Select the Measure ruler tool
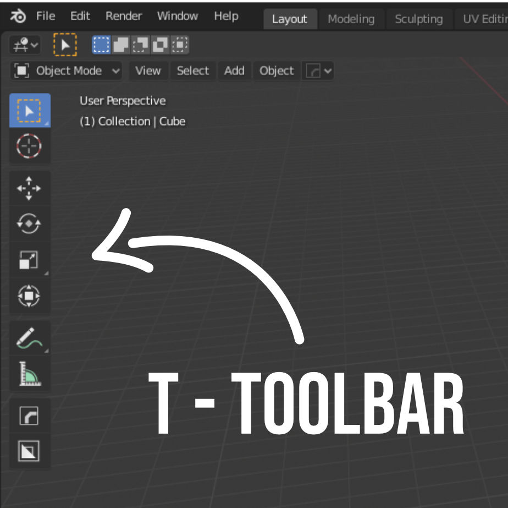Image resolution: width=508 pixels, height=508 pixels. (29, 374)
